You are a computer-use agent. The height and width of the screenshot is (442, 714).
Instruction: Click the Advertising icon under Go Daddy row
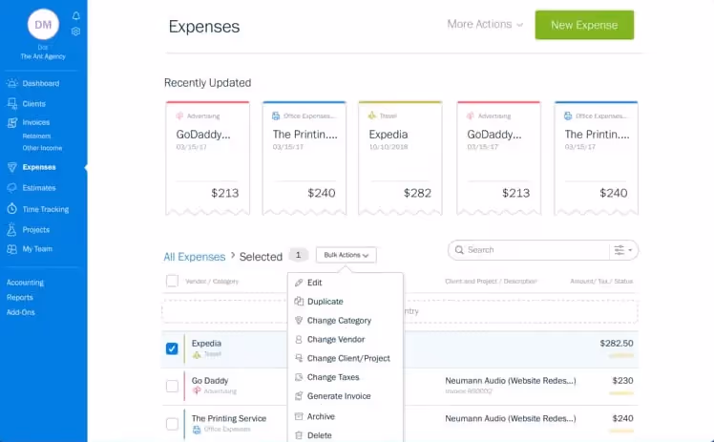click(x=197, y=391)
